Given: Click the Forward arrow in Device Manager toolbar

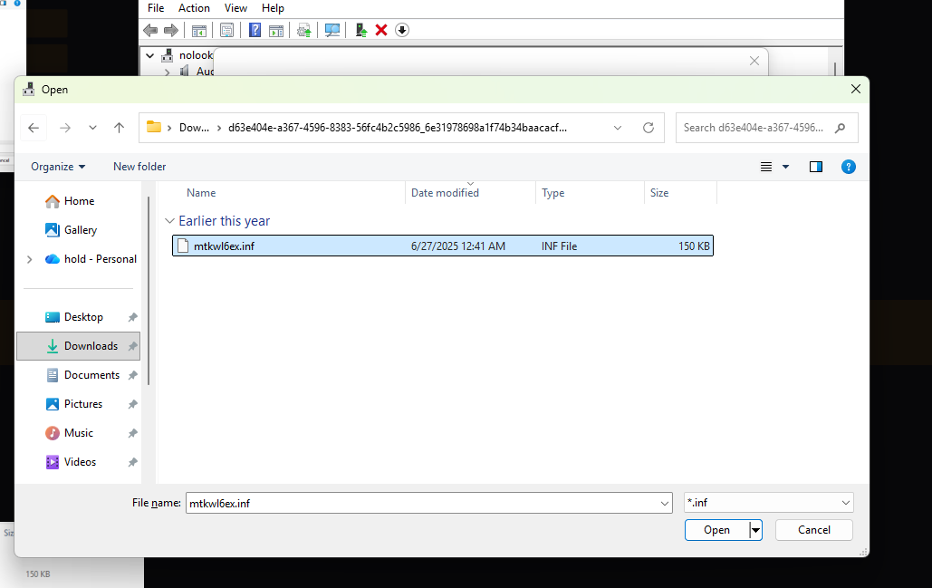Looking at the screenshot, I should pos(171,30).
